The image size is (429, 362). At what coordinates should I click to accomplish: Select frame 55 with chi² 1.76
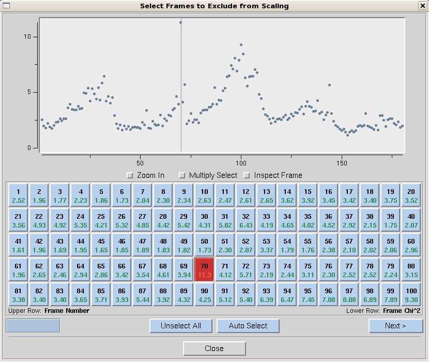pos(308,246)
